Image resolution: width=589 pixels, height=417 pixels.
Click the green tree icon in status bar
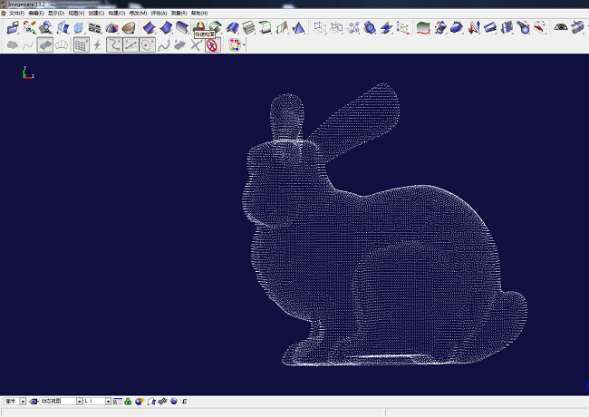(x=128, y=401)
